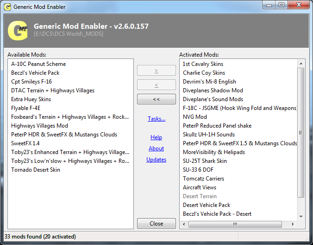Screen dimensions: 313x245
Task: Select NVG Mod
Action: (x=195, y=117)
